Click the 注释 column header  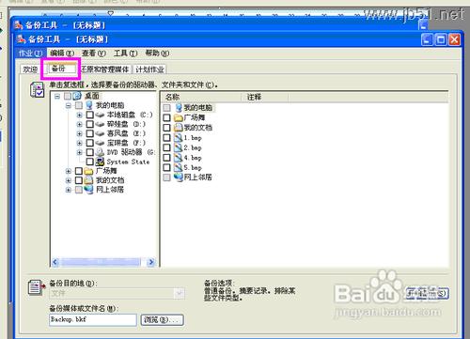pos(265,97)
